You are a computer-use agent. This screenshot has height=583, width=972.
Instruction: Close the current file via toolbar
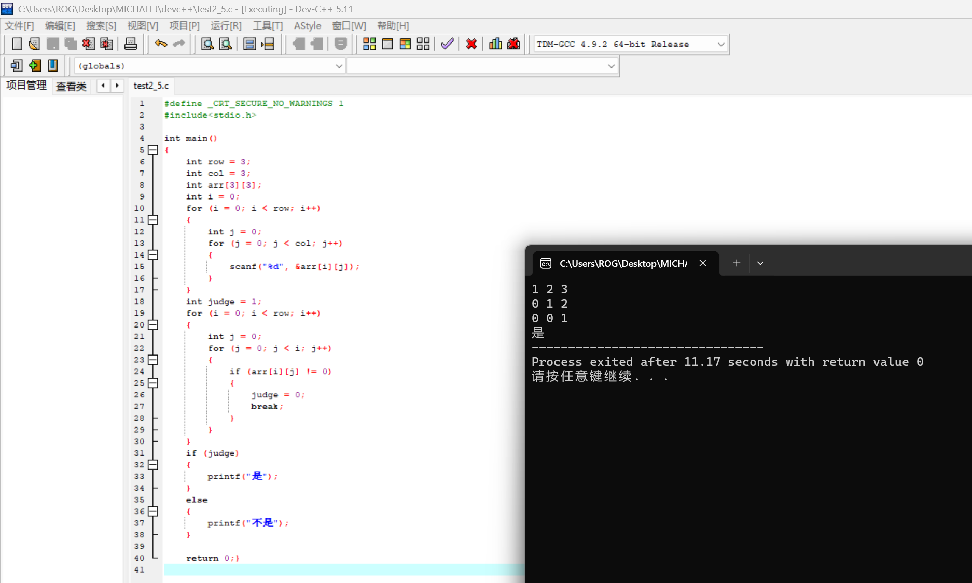point(88,44)
